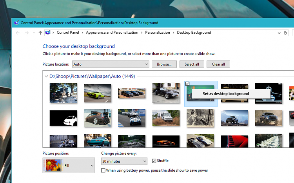Viewport: 294px width, 183px height.
Task: Select the Shelby Cobra race cars wallpaper
Action: (132, 118)
